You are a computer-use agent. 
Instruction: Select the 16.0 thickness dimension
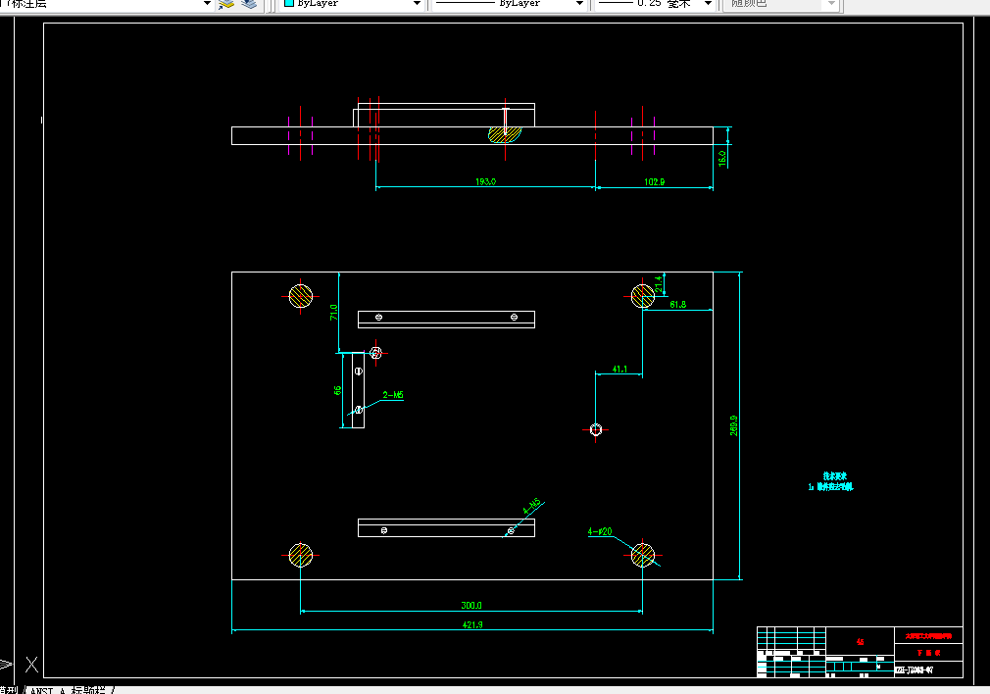[x=722, y=158]
